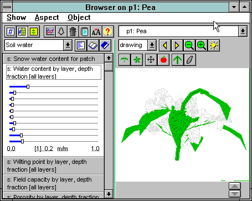
Task: Select Field capacity by layer item
Action: tap(54, 183)
